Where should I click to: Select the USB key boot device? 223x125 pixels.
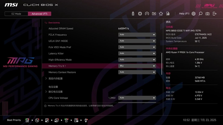(66, 120)
